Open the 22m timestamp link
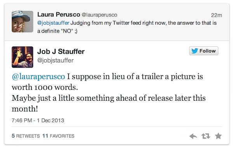233x150 pixels. (217, 15)
